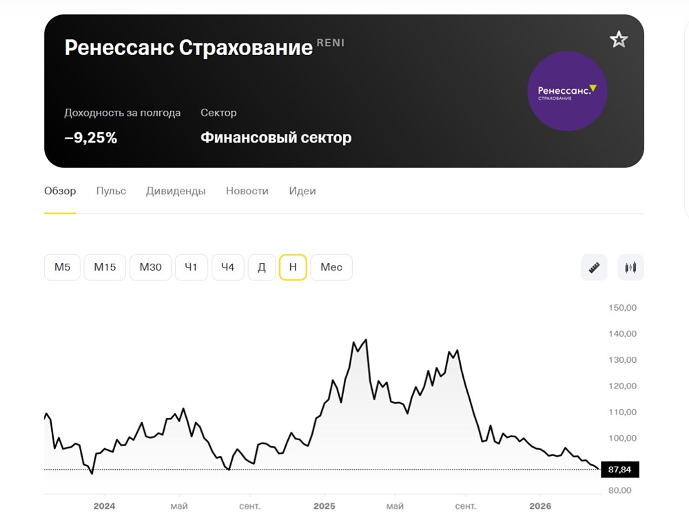Switch to the Дивиденды tab
The height and width of the screenshot is (522, 689).
(176, 191)
